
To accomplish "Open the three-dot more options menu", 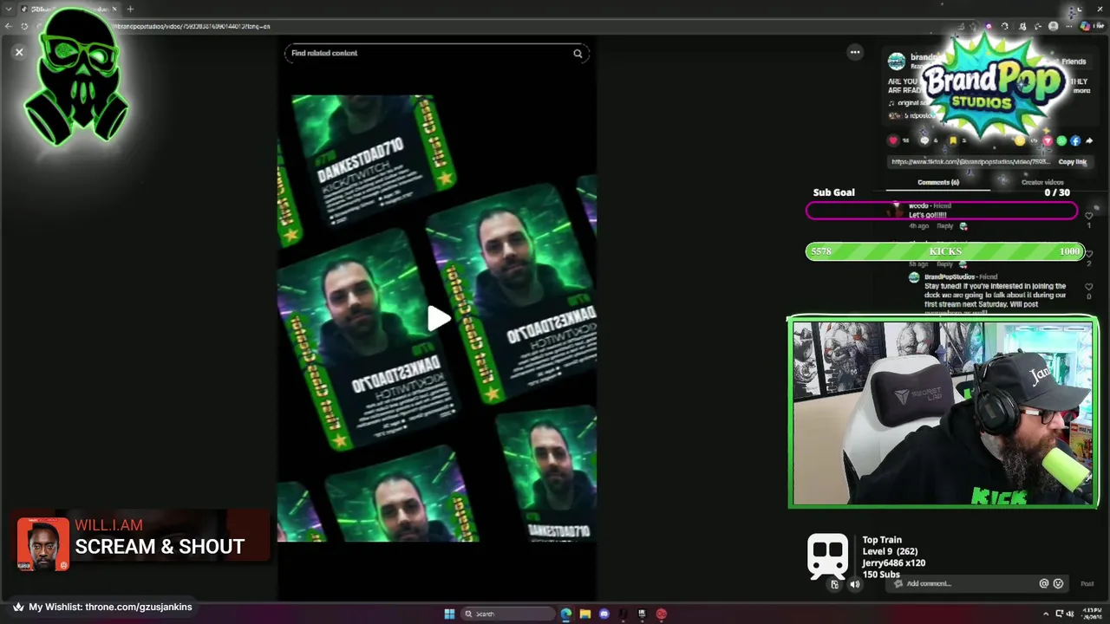I will pyautogui.click(x=855, y=52).
